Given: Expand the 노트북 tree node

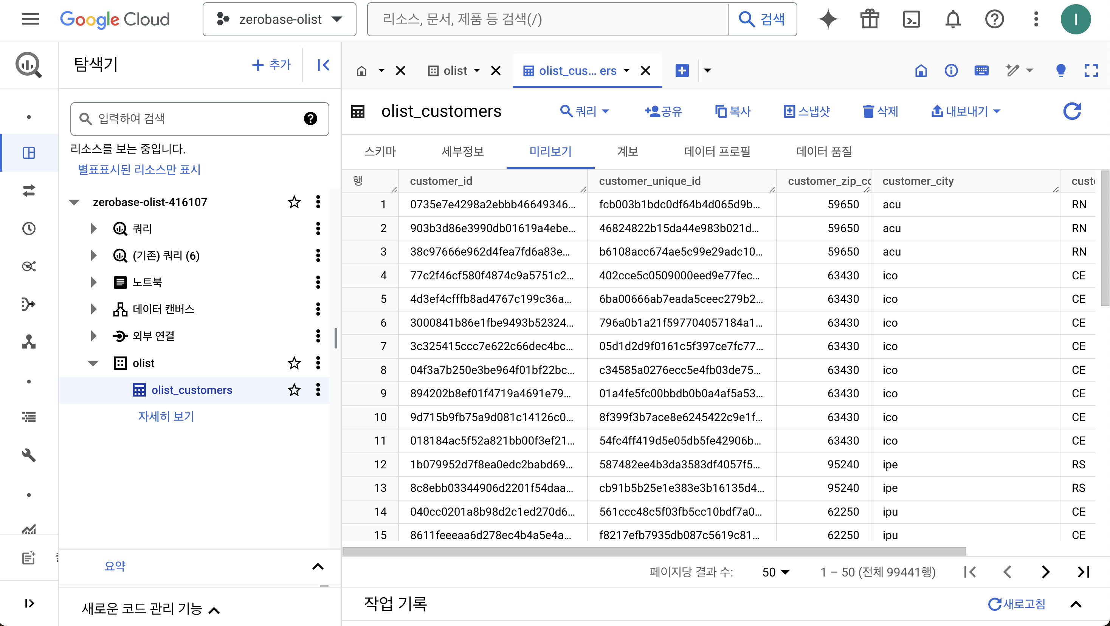Looking at the screenshot, I should (x=93, y=282).
